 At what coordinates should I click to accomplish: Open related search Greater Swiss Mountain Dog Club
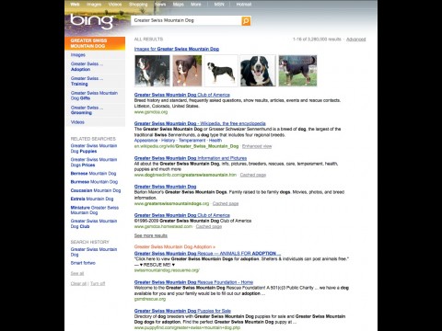pos(94,223)
